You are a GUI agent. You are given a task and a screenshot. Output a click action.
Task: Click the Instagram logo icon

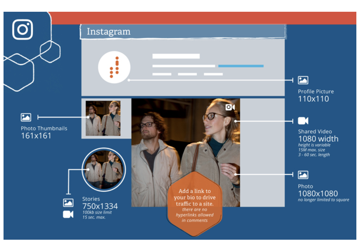coord(23,29)
